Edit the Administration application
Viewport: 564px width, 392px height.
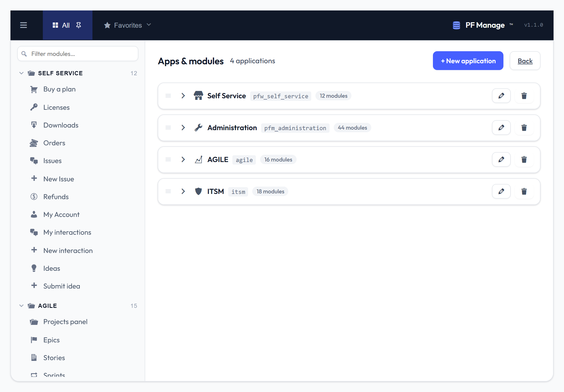(x=501, y=128)
